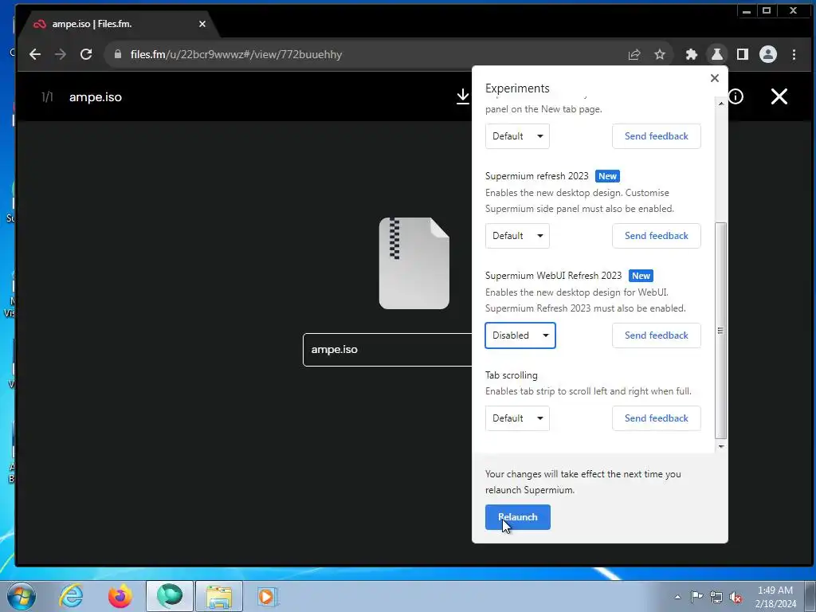Click the Relaunch button

[518, 516]
